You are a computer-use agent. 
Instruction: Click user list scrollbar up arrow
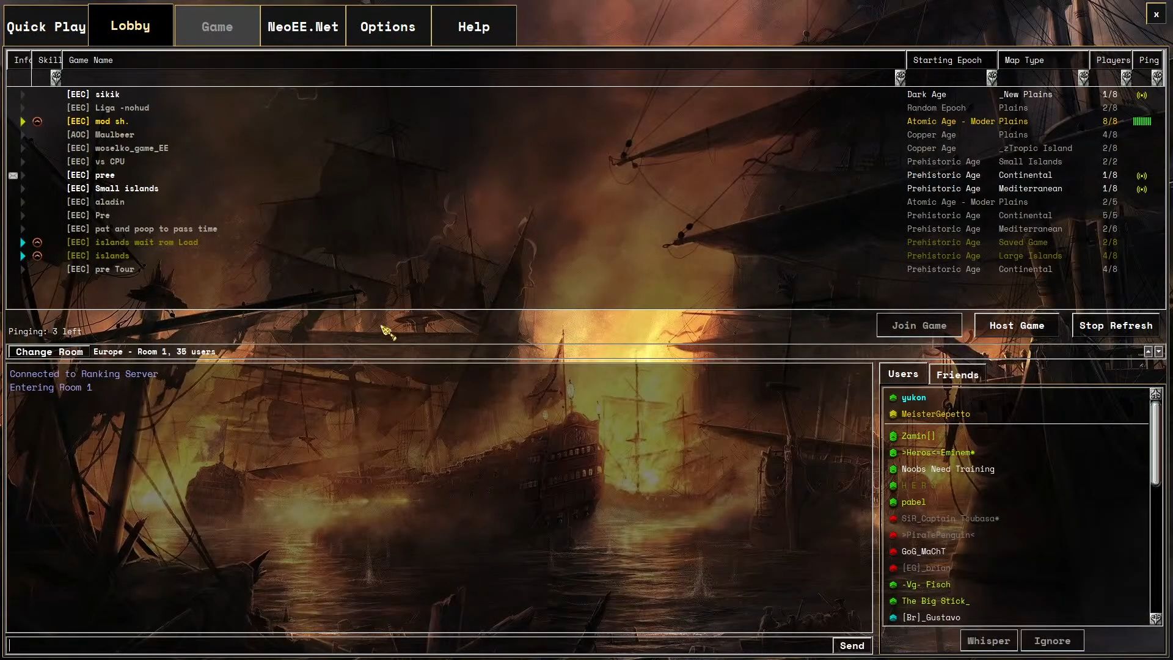(x=1156, y=395)
